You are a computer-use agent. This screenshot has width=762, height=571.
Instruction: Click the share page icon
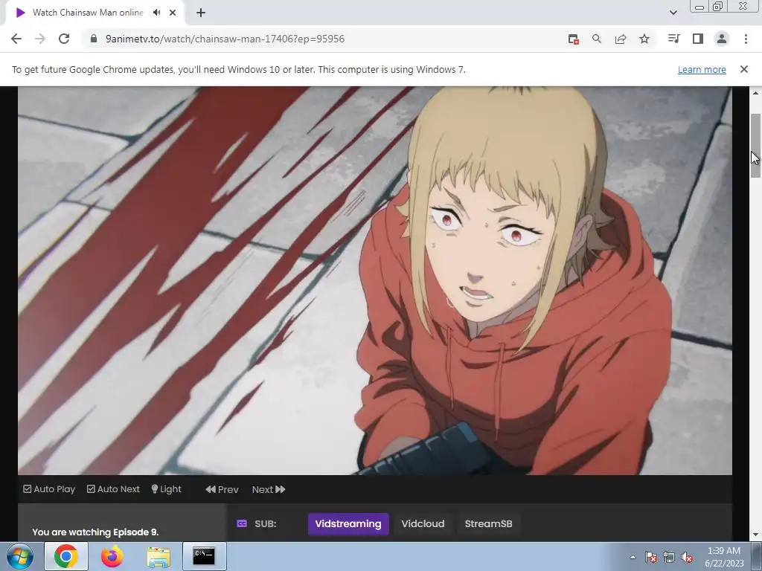coord(621,39)
